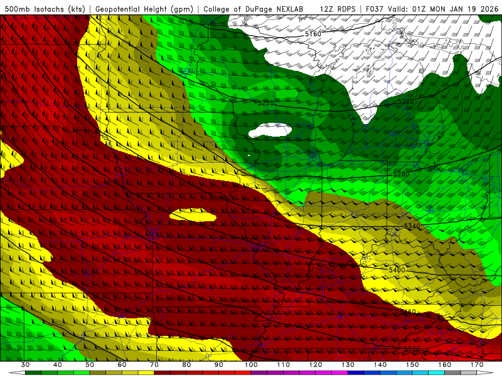Image resolution: width=502 pixels, height=376 pixels.
Task: Click the color scale label 160
Action: (445, 365)
